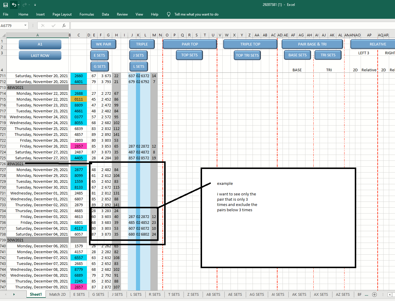
Task: Cancel the current cell entry
Action: tap(43, 26)
